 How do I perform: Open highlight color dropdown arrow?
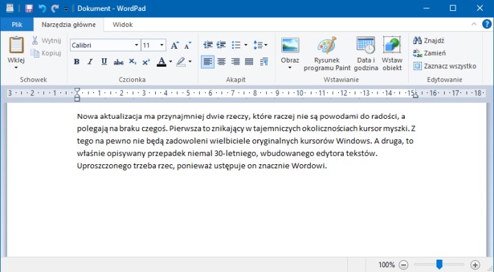pyautogui.click(x=190, y=62)
